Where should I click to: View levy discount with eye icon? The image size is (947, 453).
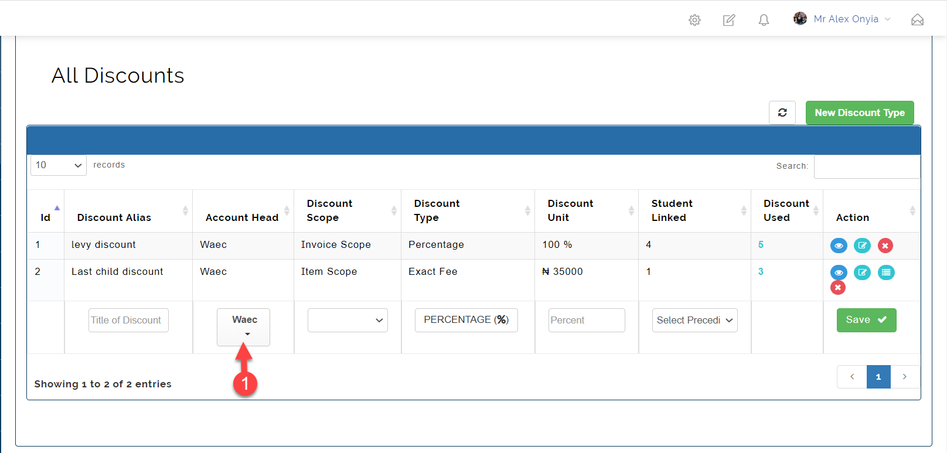839,246
